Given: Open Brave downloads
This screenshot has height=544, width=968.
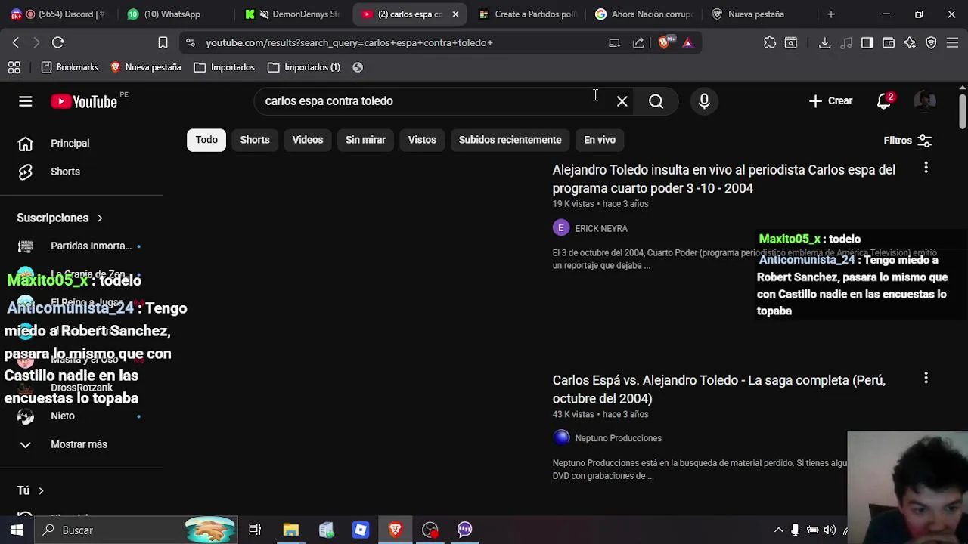Looking at the screenshot, I should 825,42.
